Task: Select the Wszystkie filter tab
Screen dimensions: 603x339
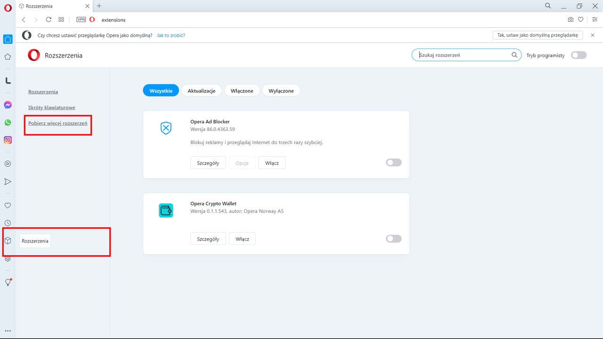Action: [x=161, y=90]
